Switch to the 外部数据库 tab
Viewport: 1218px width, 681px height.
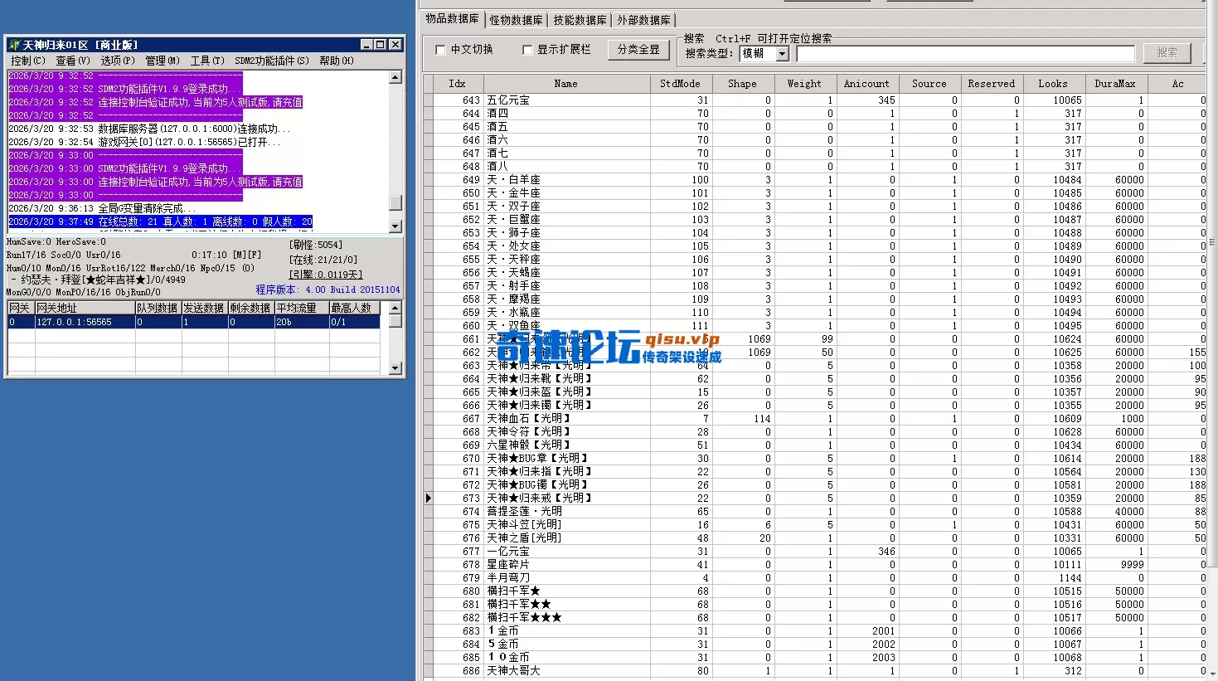[x=640, y=19]
